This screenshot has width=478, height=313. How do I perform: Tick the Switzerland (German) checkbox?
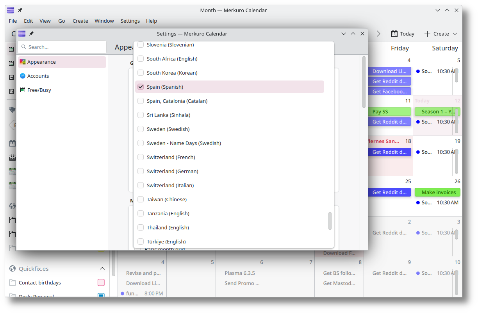click(141, 171)
